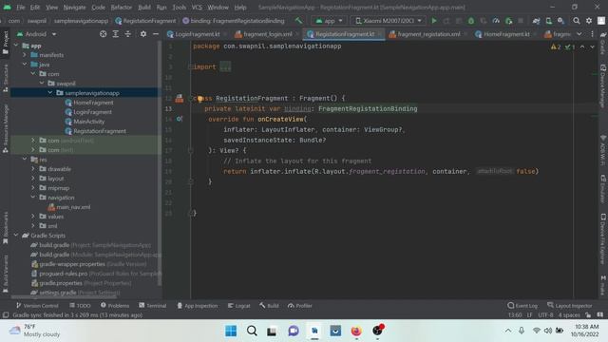Click the override gutter icon at line 14
The height and width of the screenshot is (342, 608).
tap(180, 119)
